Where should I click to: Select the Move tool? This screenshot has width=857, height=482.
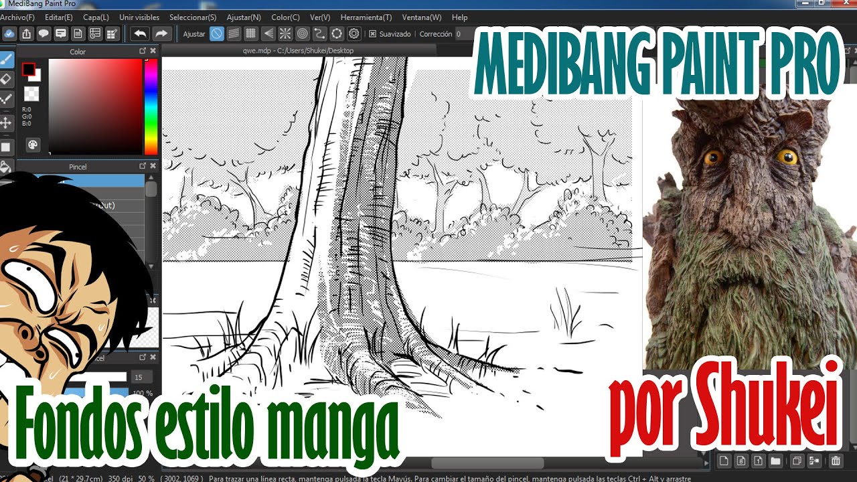point(5,123)
